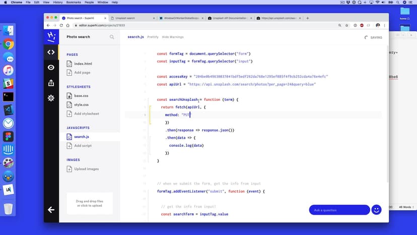Open the code editor view icon
Viewport: 417px width, 235px height.
tap(51, 52)
